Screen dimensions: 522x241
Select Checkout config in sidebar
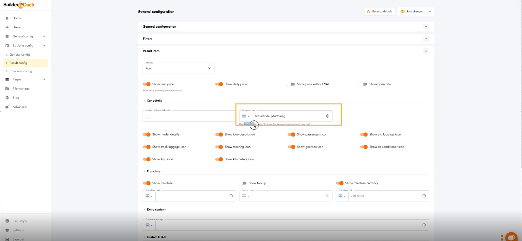click(21, 71)
